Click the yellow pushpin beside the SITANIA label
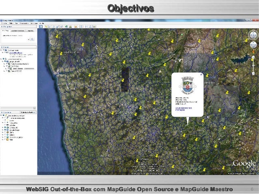Viewport: 259px width, 194px height. coord(137,160)
